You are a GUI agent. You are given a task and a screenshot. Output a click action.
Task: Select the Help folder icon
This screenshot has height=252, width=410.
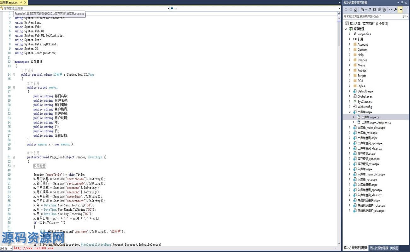[355, 55]
